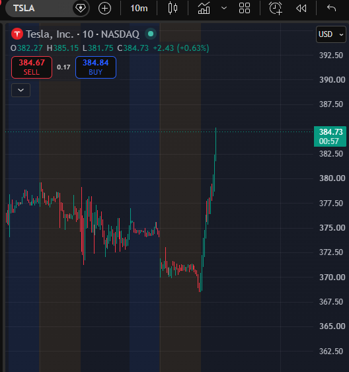Click the 362.50 price scale label

click(x=331, y=351)
